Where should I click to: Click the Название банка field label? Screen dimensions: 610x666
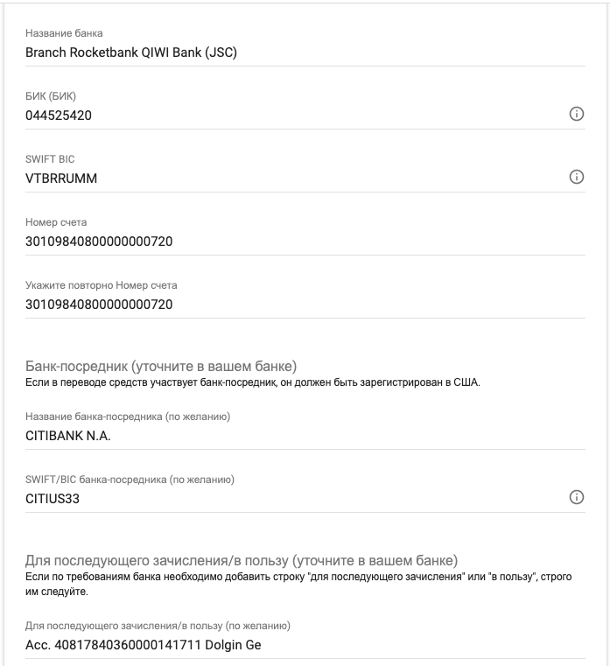coord(64,33)
